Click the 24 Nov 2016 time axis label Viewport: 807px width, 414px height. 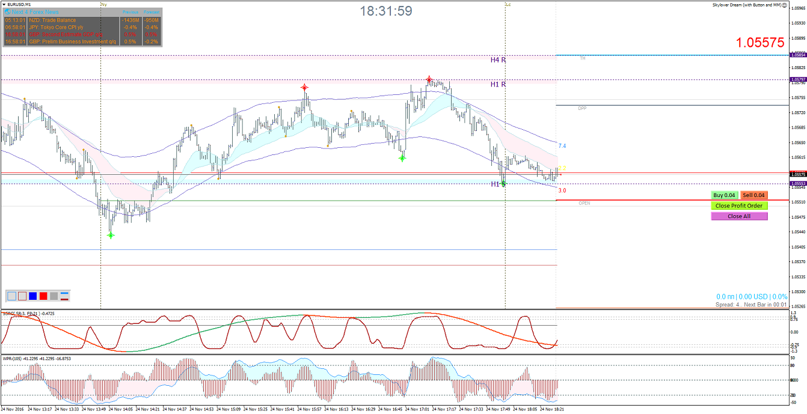[x=13, y=409]
